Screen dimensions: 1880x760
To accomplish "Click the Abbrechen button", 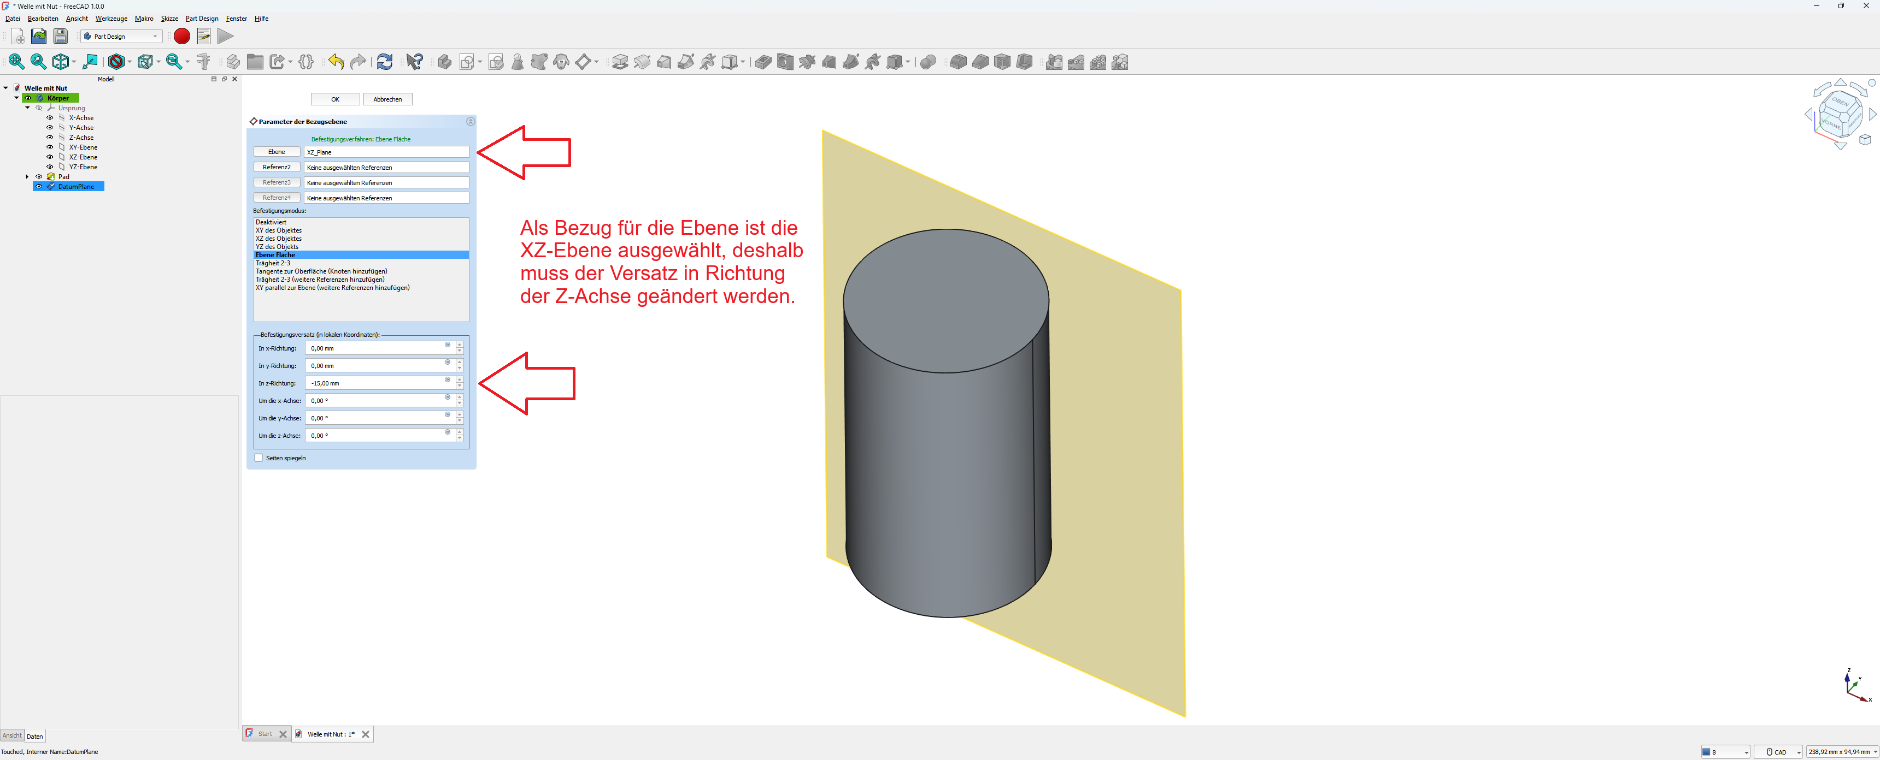I will [x=387, y=99].
